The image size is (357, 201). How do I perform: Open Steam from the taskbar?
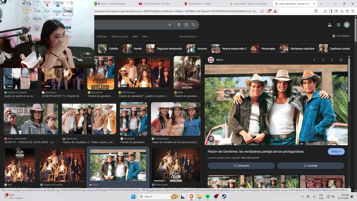[x=224, y=197]
